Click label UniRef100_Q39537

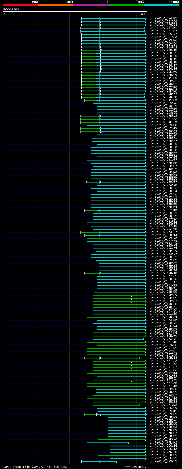[163, 182]
